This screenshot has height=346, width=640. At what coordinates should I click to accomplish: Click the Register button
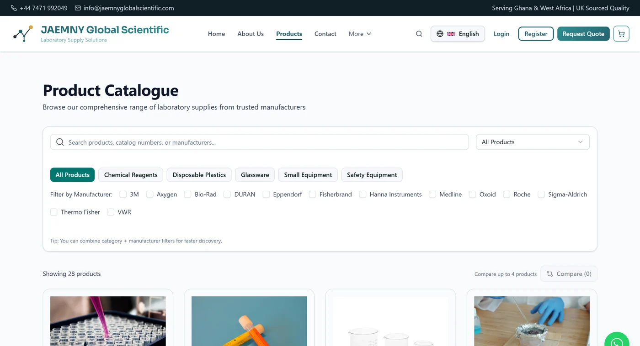click(x=536, y=34)
